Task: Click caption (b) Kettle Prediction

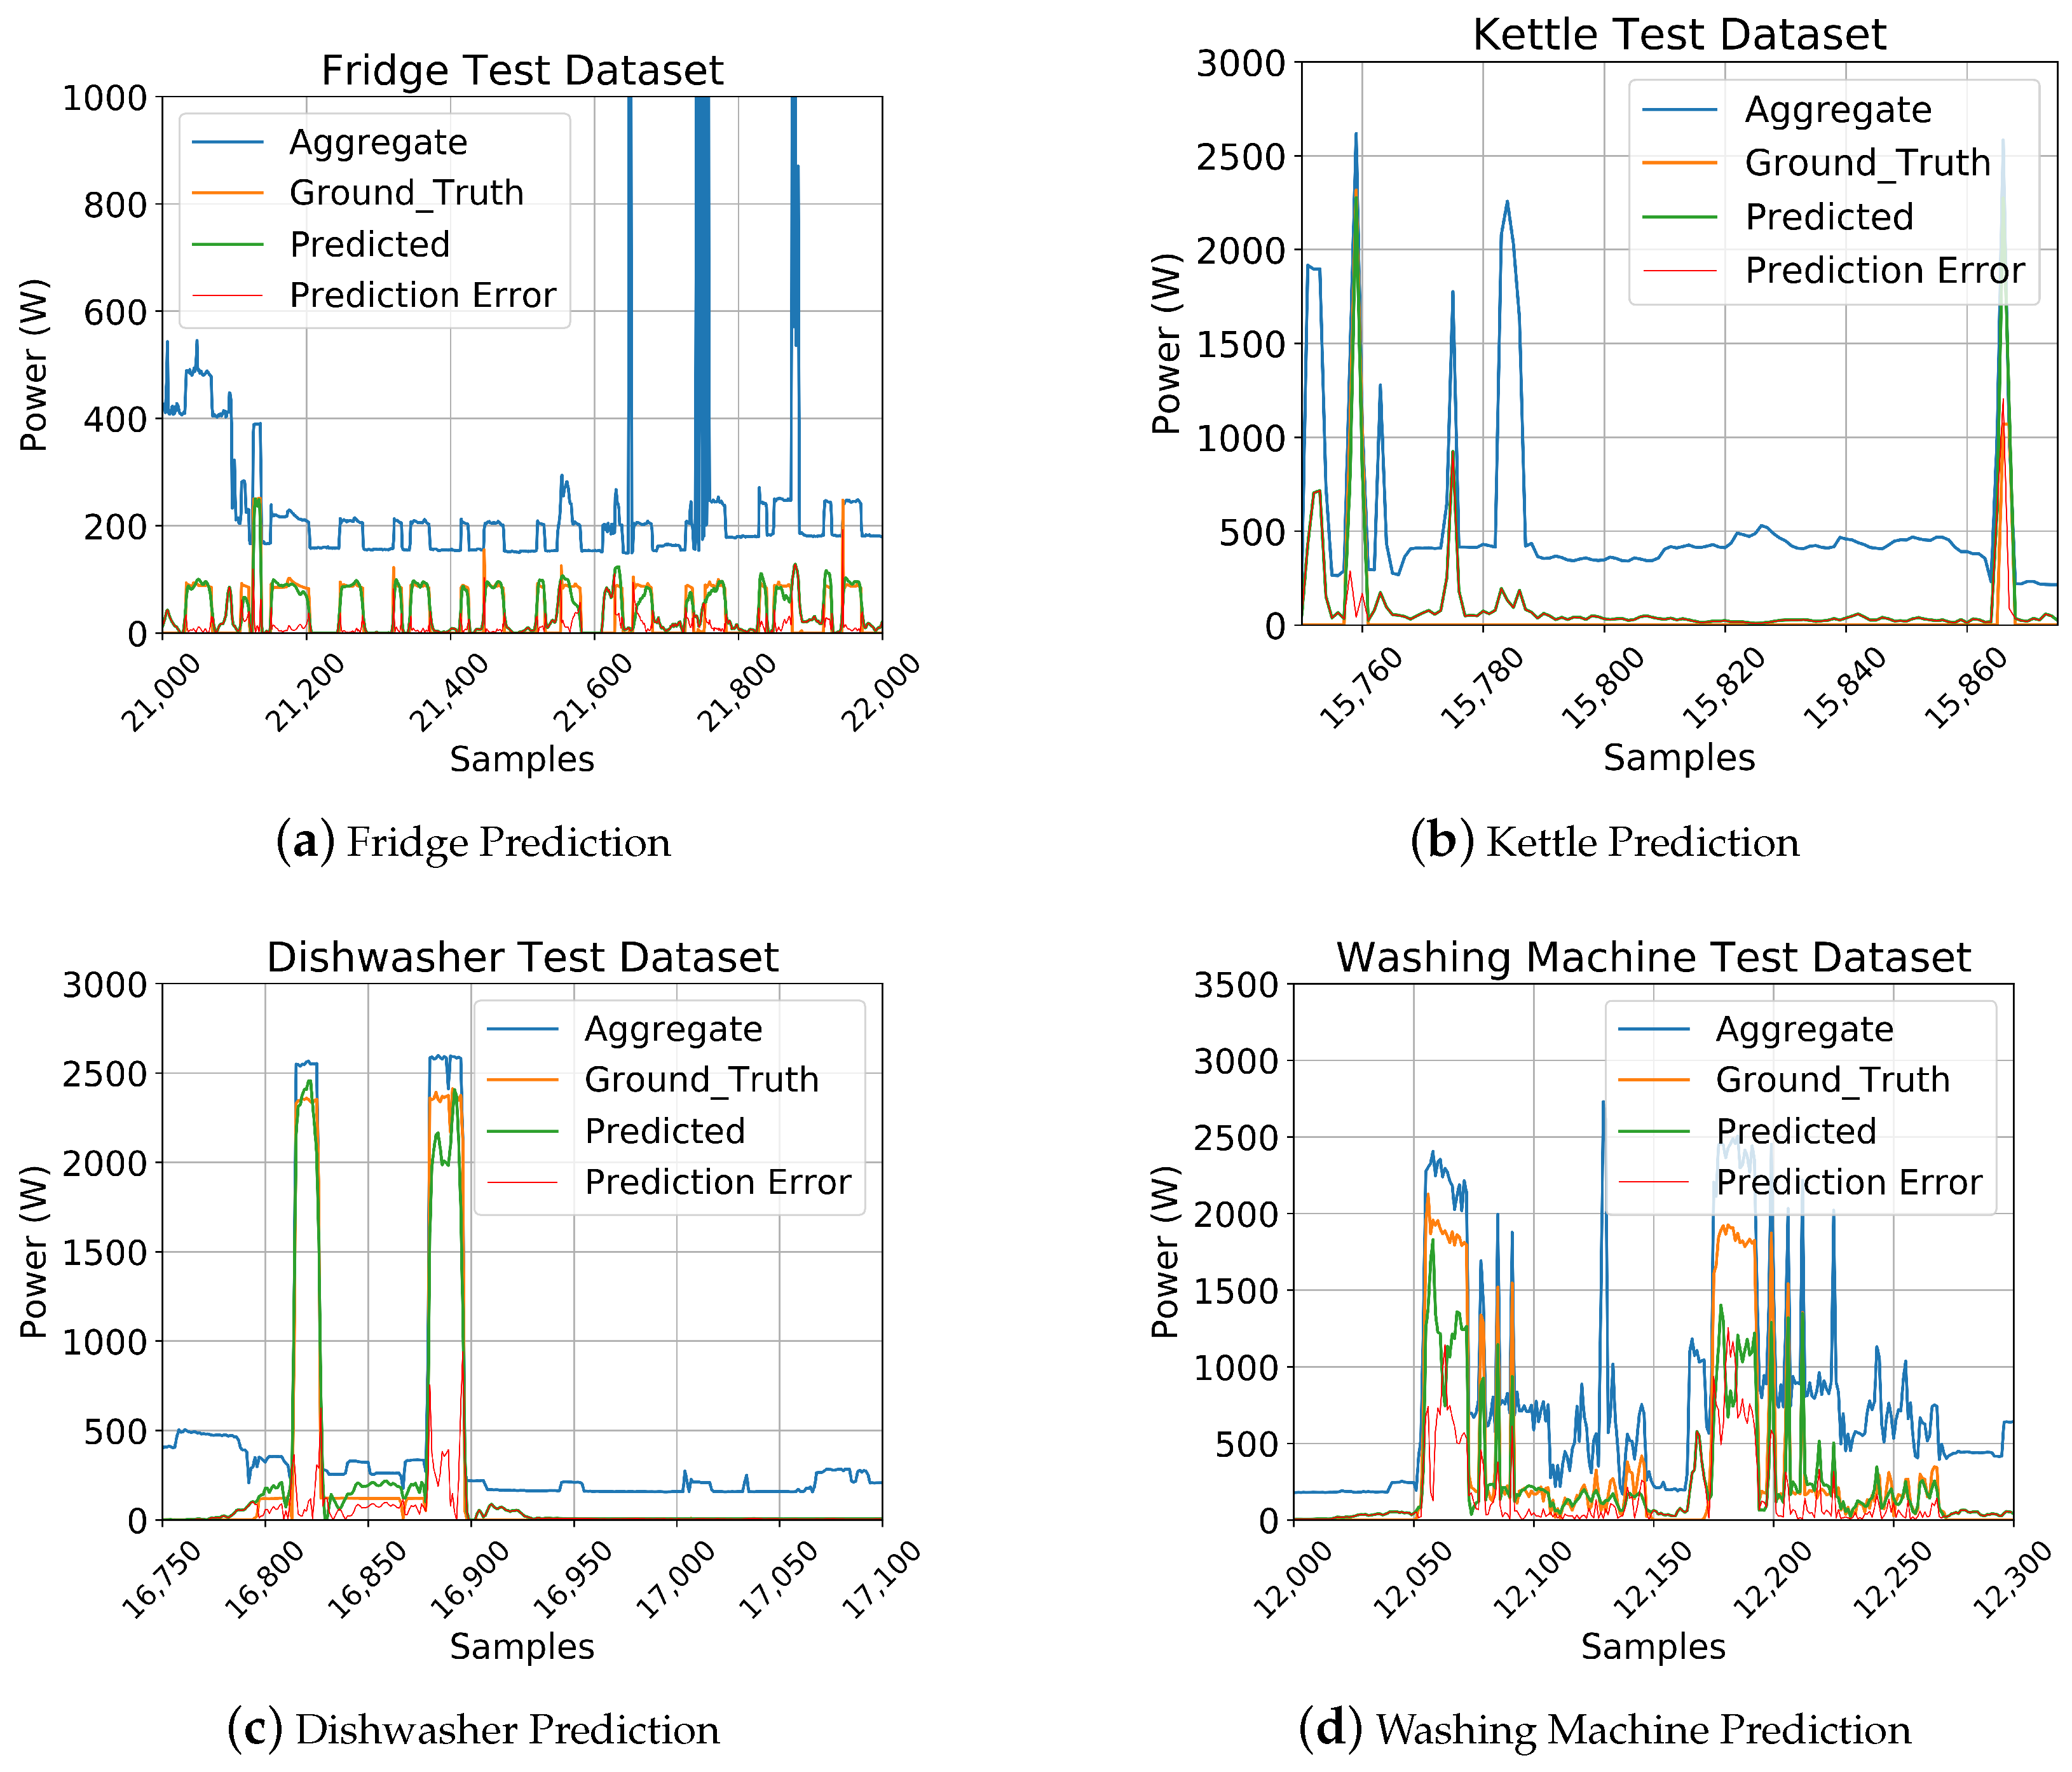Action: [x=1605, y=841]
